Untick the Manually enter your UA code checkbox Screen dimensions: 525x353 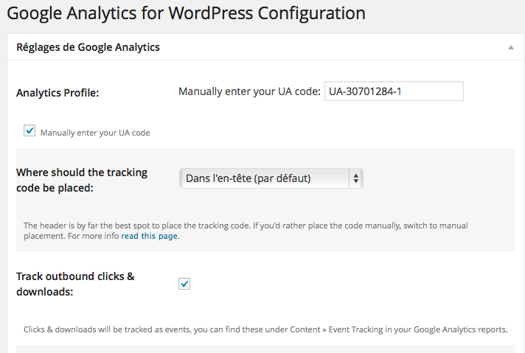[x=29, y=131]
